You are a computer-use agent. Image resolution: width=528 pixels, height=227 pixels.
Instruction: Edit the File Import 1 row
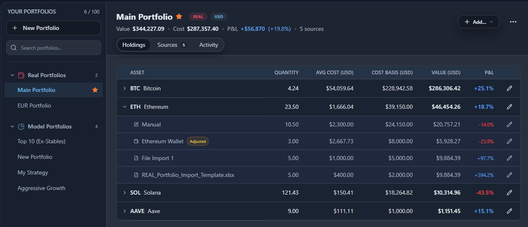(x=509, y=158)
